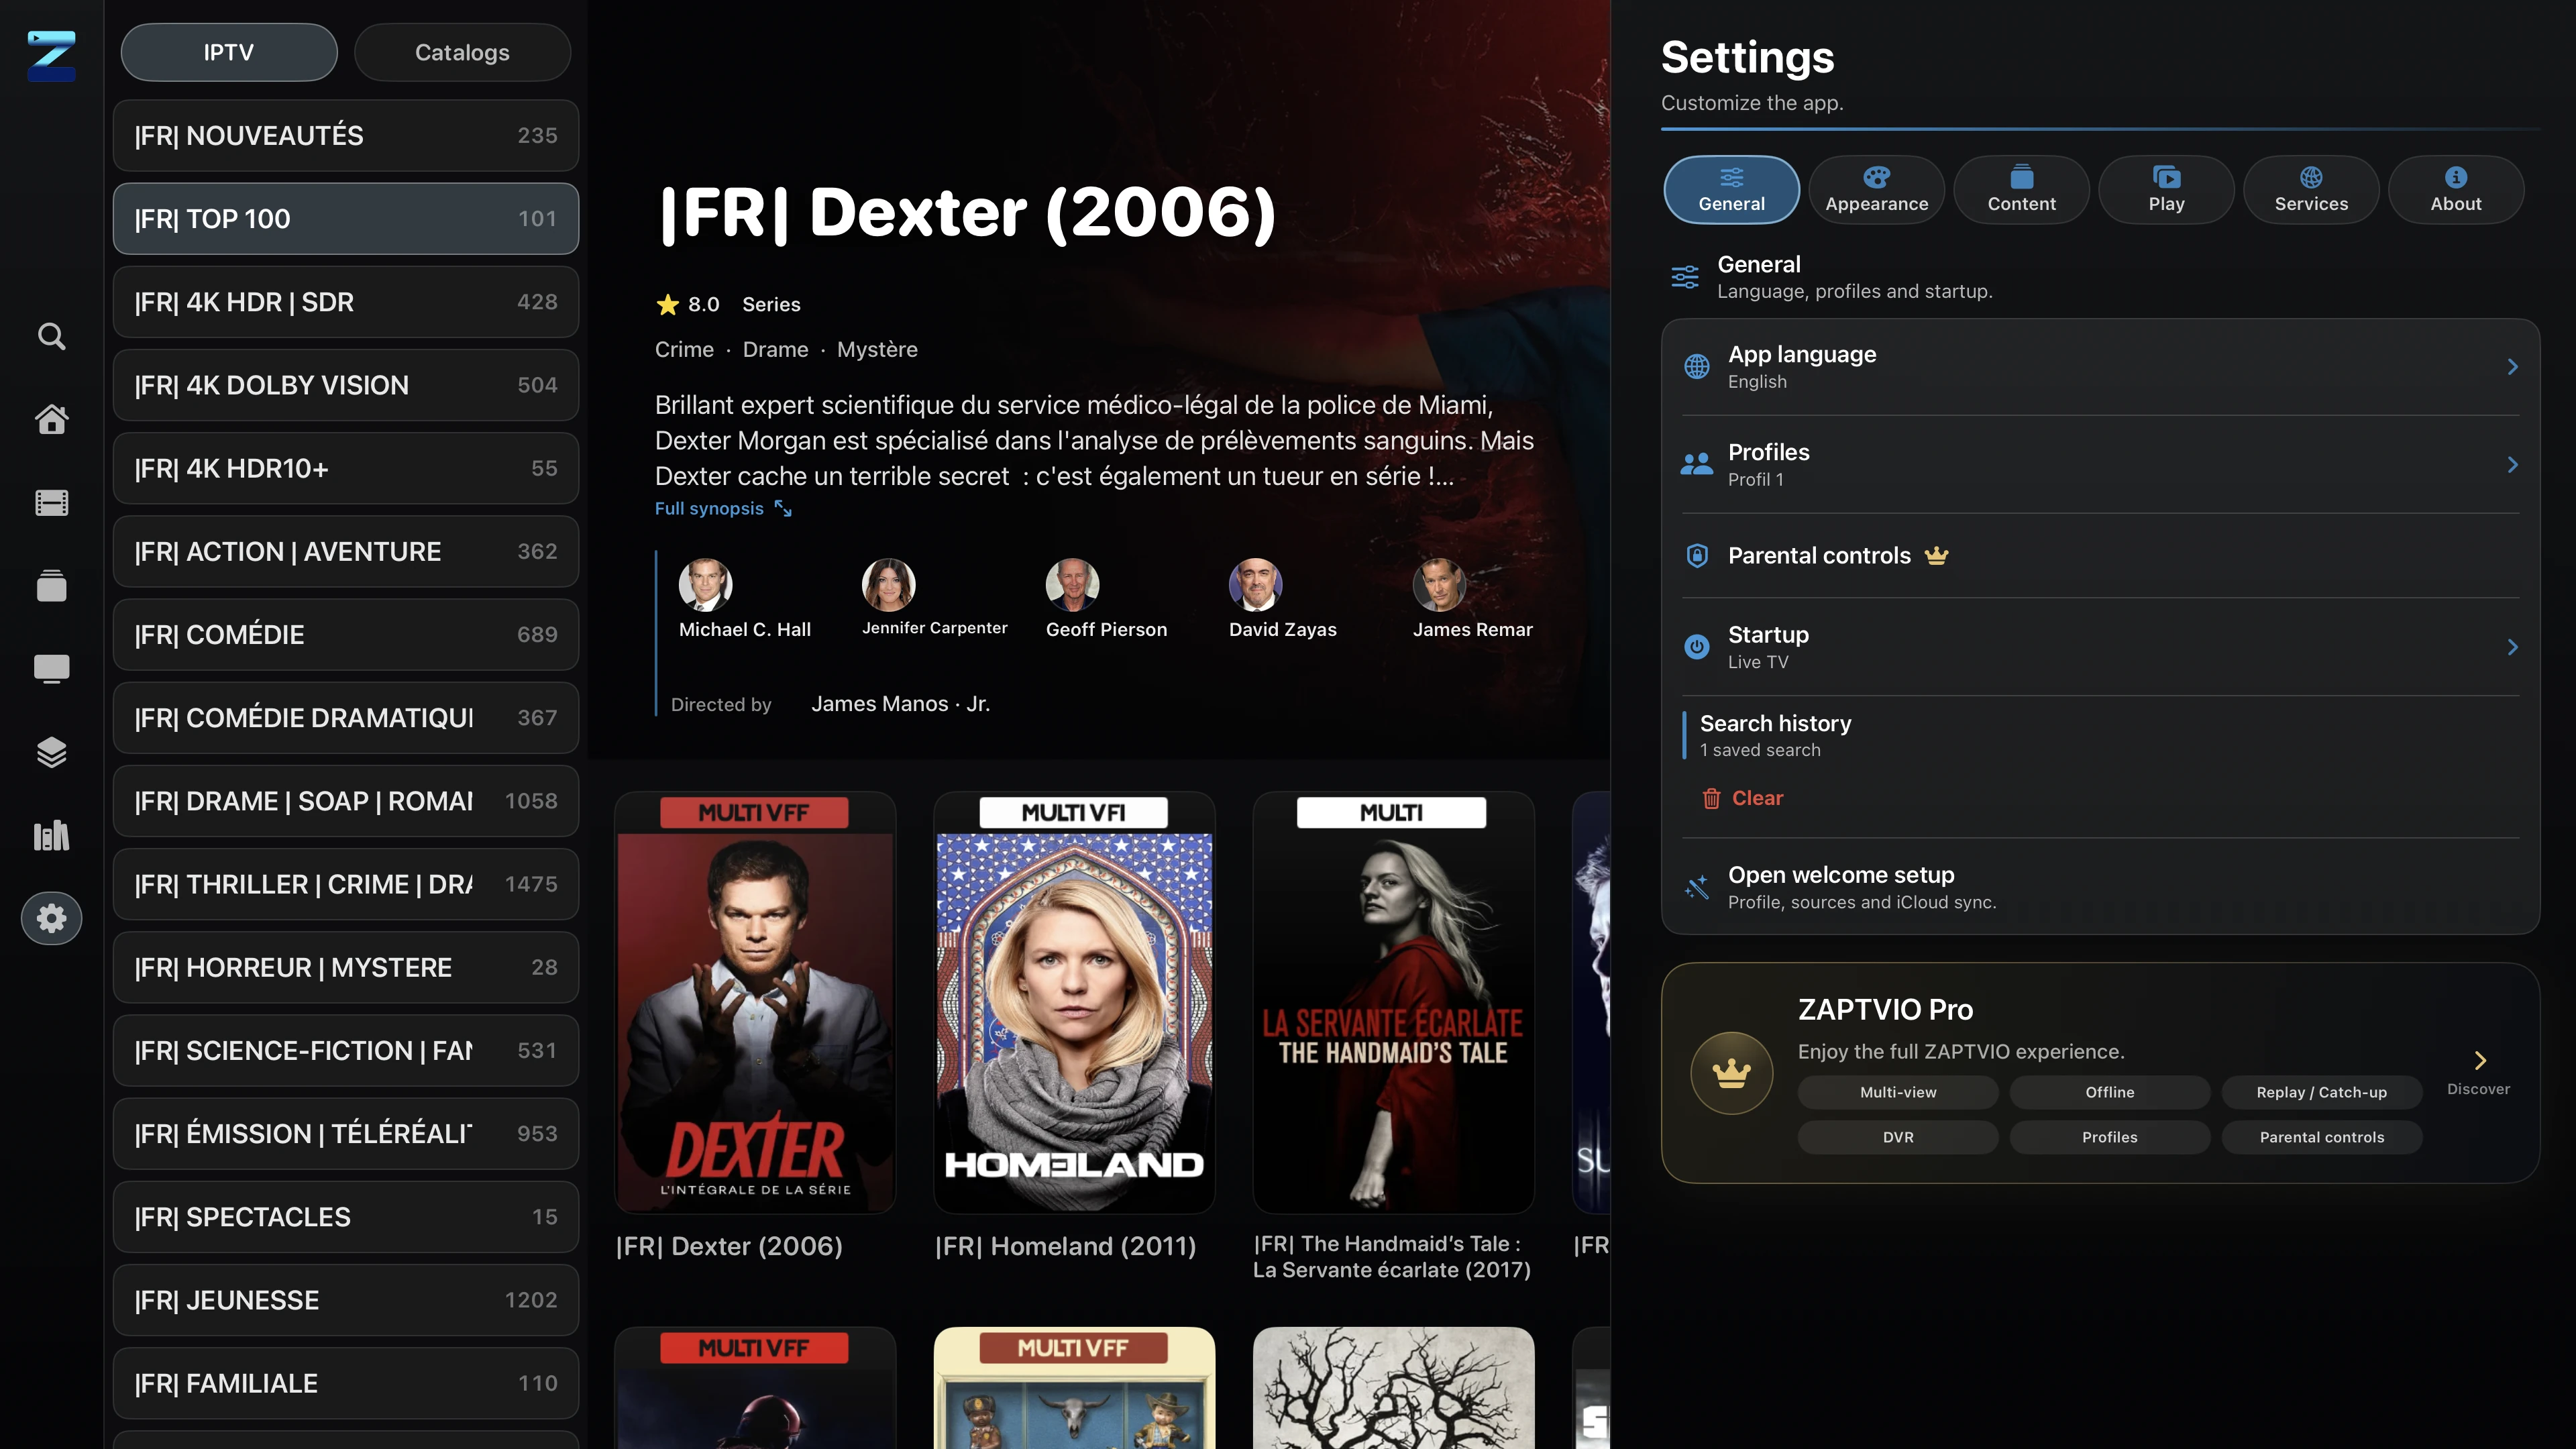The width and height of the screenshot is (2576, 1449).
Task: Open the Content settings tab
Action: 2021,190
